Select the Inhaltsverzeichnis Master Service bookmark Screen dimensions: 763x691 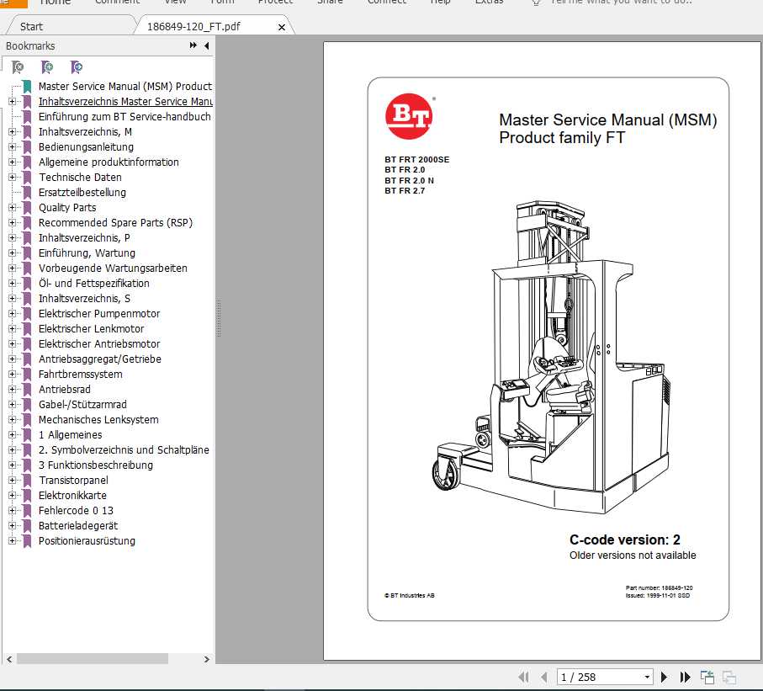(x=125, y=101)
